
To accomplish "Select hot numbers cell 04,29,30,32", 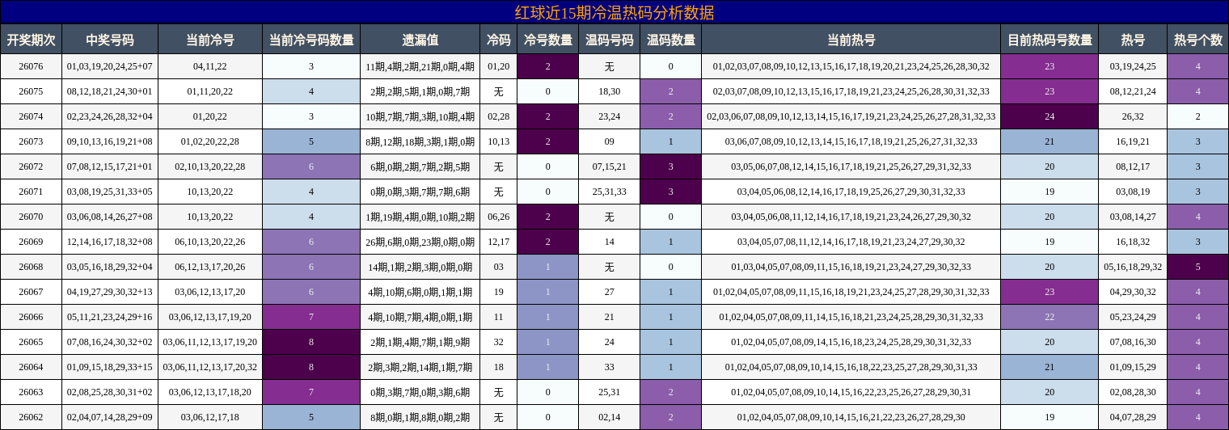I will [x=1133, y=292].
